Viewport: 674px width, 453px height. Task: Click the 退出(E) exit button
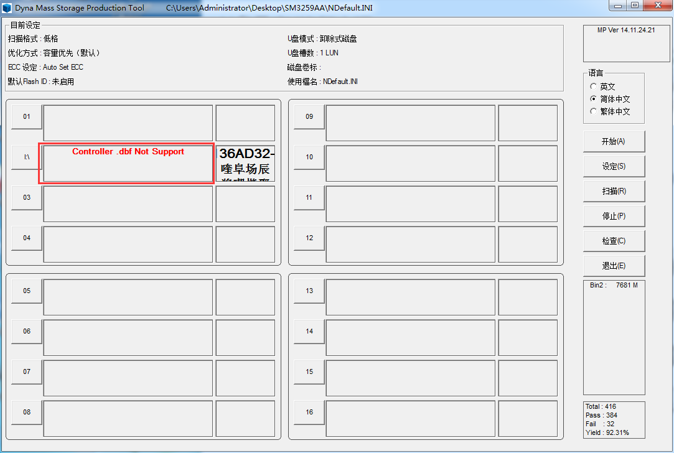[614, 266]
